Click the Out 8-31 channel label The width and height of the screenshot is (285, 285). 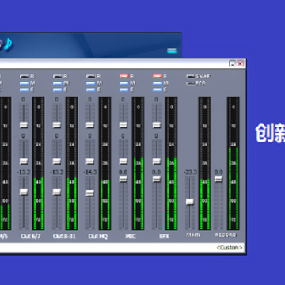coord(64,236)
